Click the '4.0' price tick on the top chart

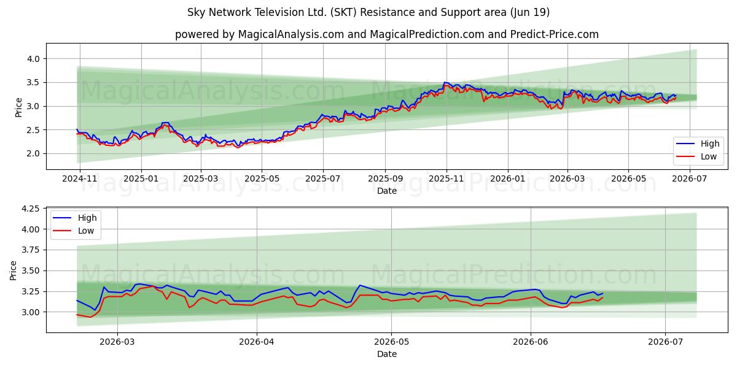point(34,59)
